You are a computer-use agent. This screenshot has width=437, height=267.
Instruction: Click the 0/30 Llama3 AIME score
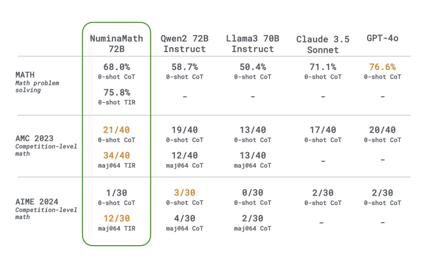tap(252, 193)
